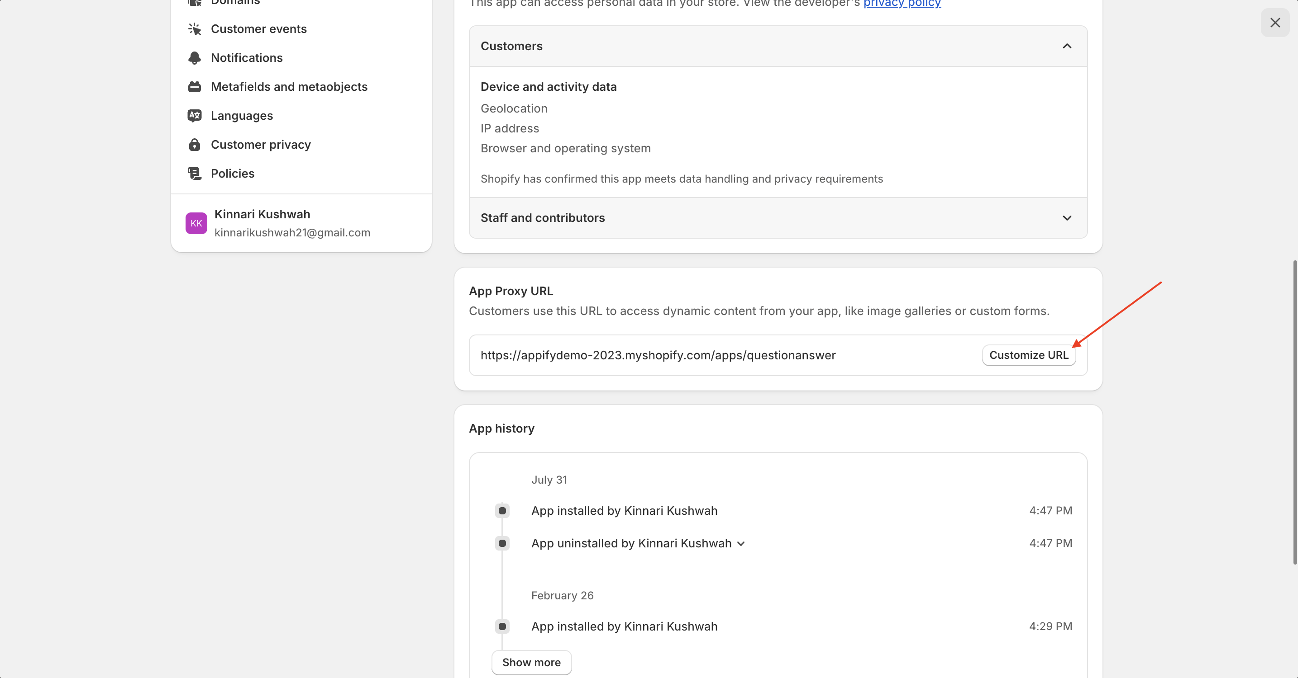Open Metafields and metaobjects settings
The width and height of the screenshot is (1298, 678).
pos(289,87)
